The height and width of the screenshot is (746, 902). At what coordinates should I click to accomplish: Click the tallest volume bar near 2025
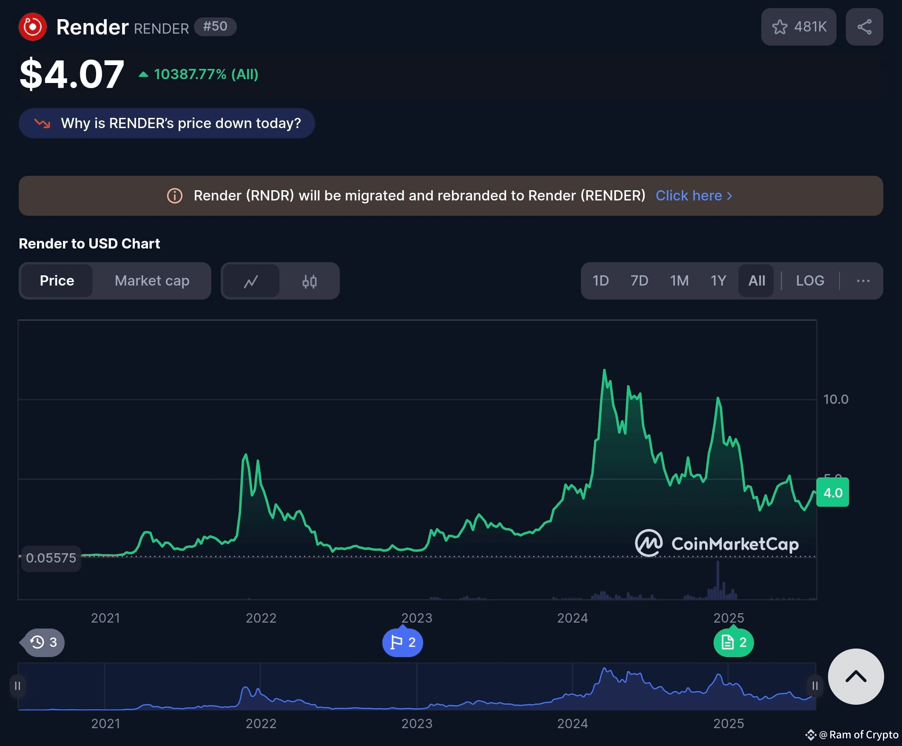pyautogui.click(x=717, y=580)
